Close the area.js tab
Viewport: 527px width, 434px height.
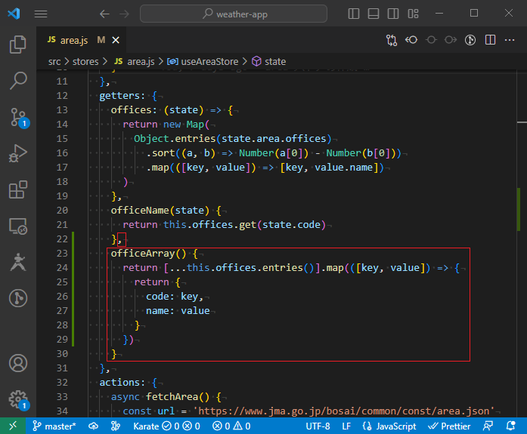tap(116, 40)
